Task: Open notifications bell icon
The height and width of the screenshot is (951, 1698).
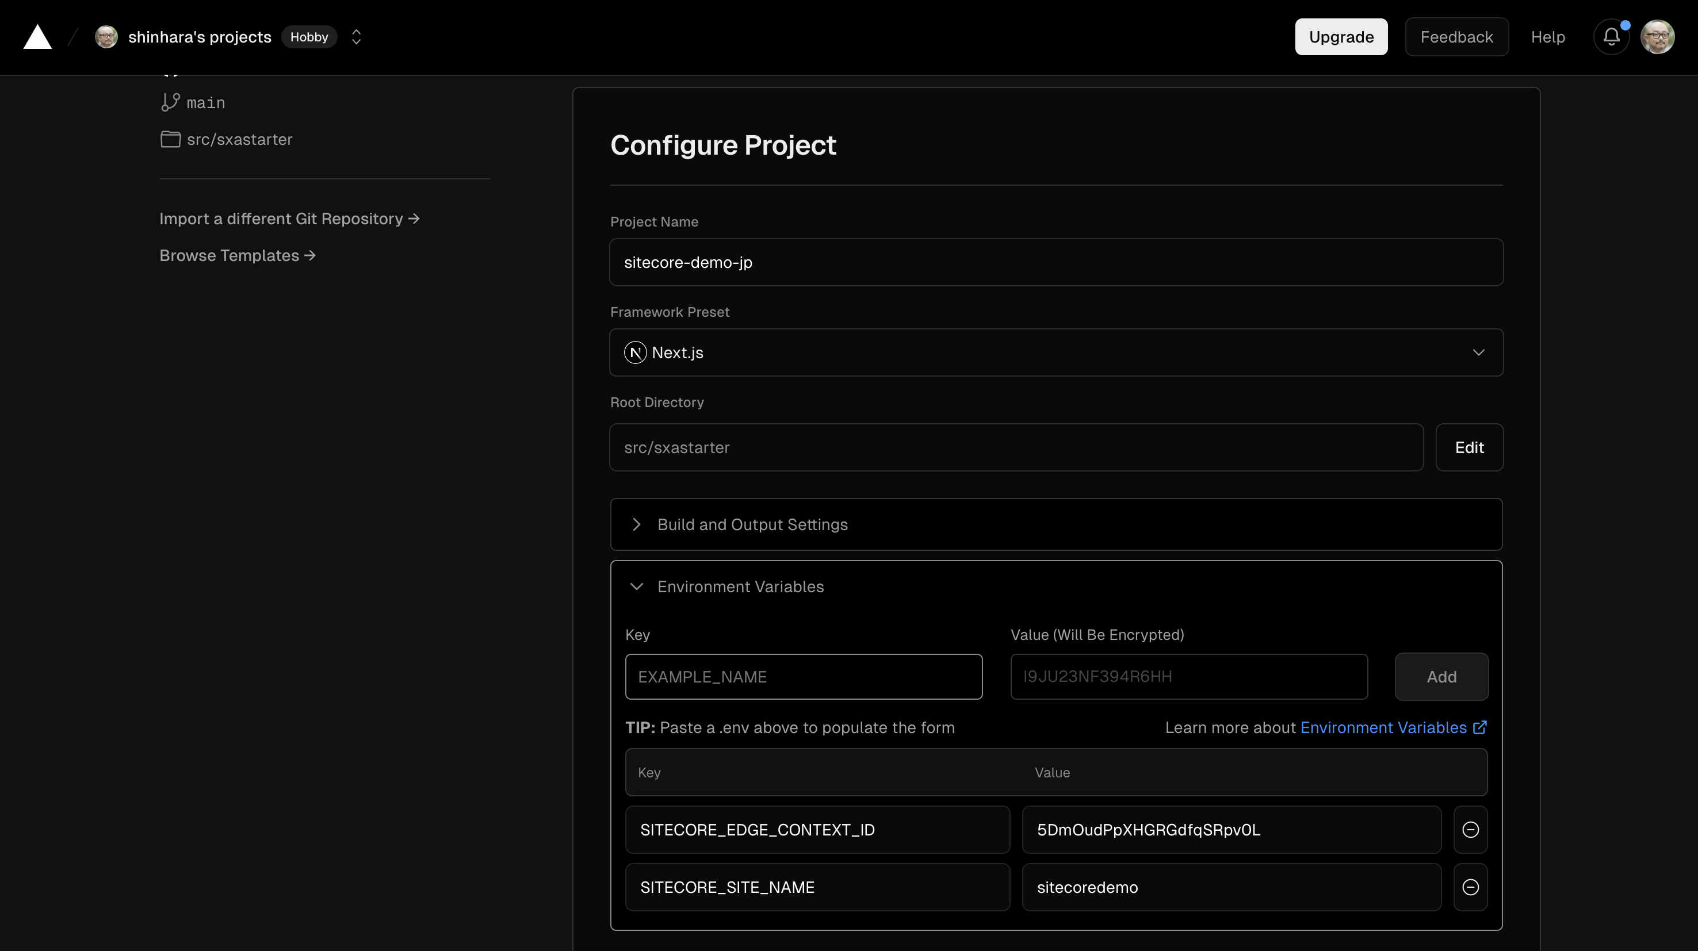Action: (x=1612, y=37)
